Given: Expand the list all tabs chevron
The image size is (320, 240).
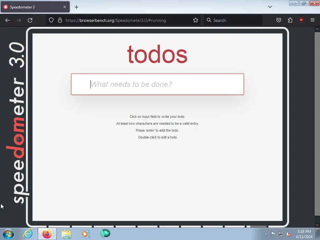Looking at the screenshot, I should [270, 7].
